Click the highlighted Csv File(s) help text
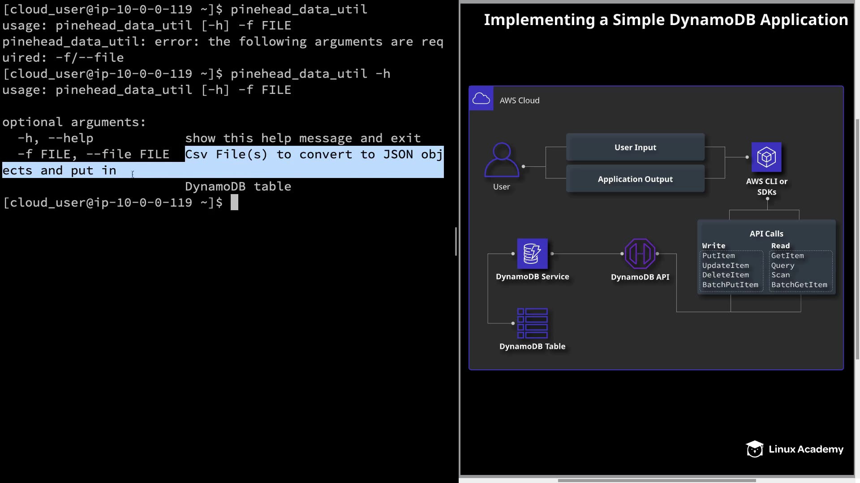The width and height of the screenshot is (860, 483). click(x=314, y=155)
